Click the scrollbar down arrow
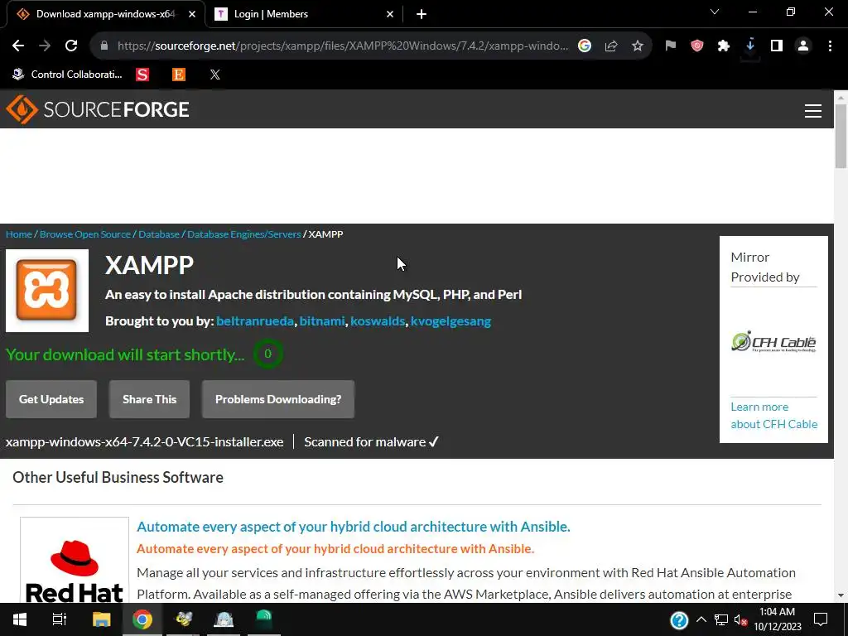 pos(841,595)
